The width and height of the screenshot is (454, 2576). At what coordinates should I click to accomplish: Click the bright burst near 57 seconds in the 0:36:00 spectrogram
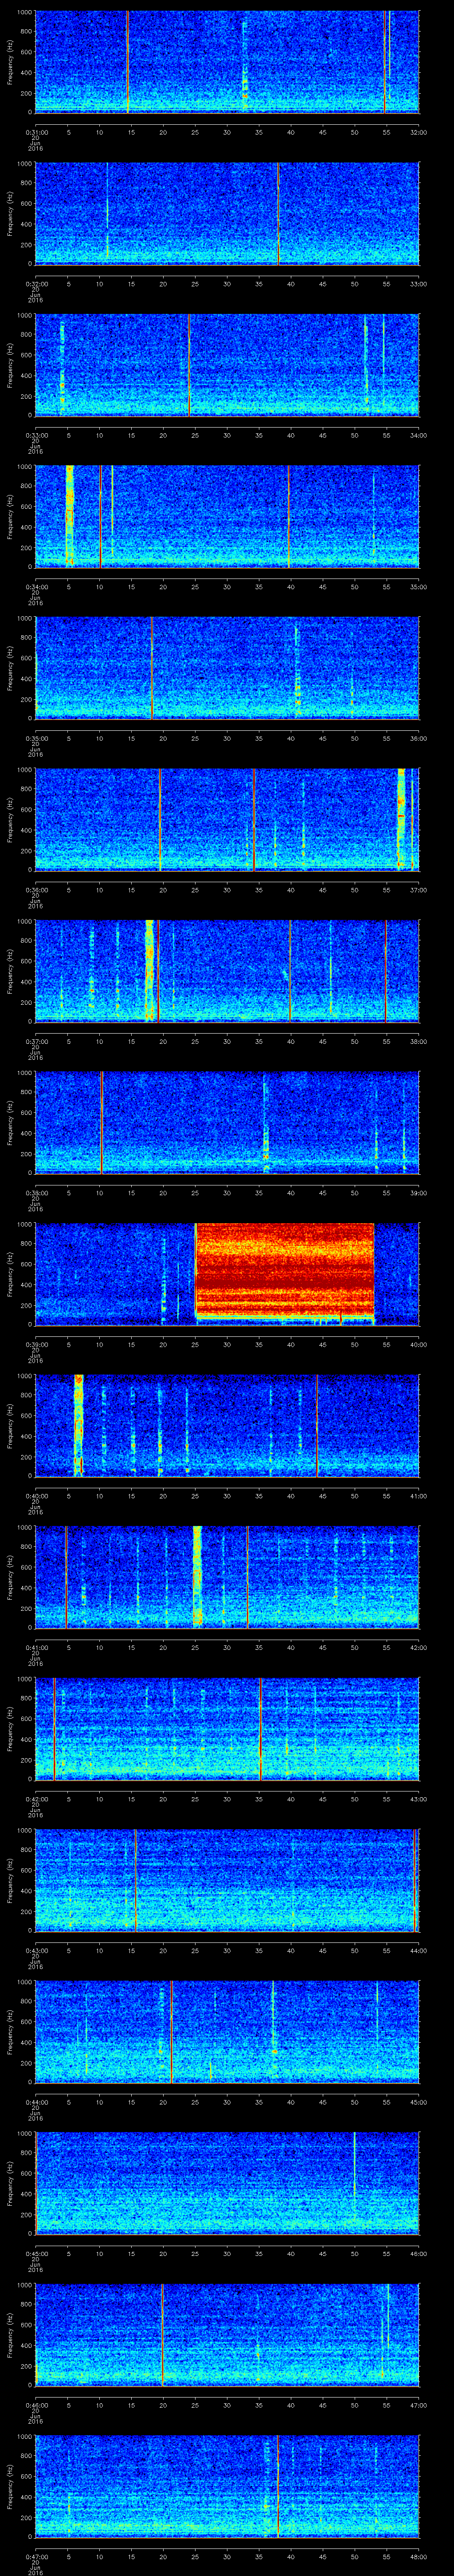coord(401,819)
